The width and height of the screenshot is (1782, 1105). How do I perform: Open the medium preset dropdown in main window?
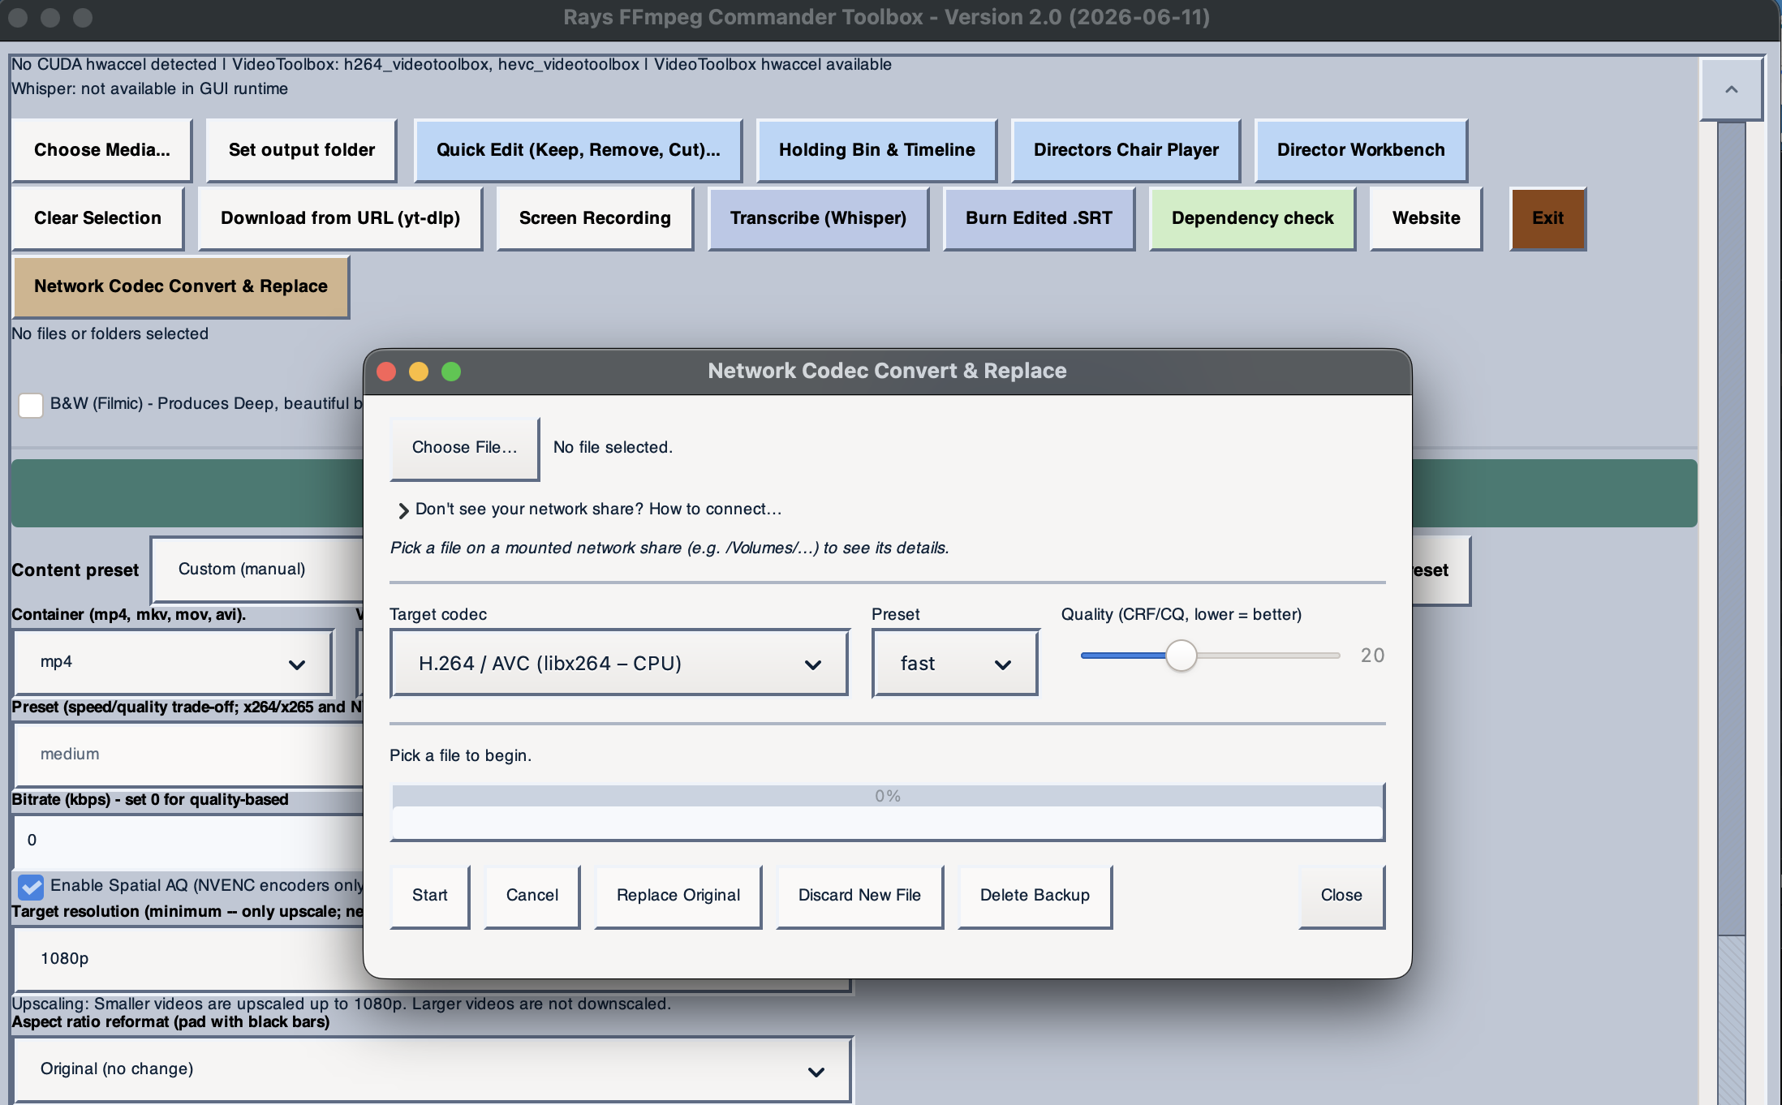pyautogui.click(x=189, y=755)
